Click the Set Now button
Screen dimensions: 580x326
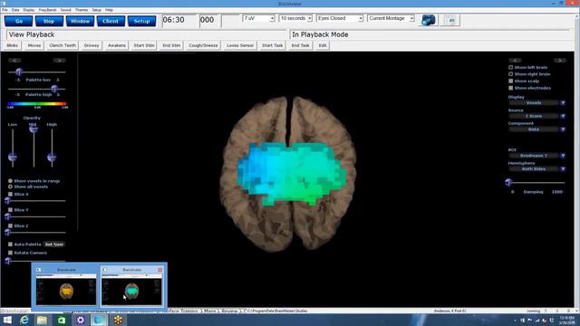point(54,244)
